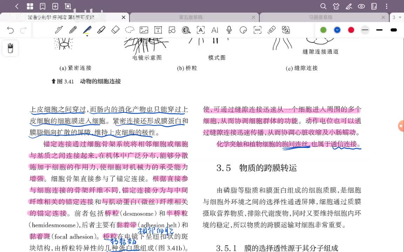This screenshot has width=404, height=252.
Task: Undo the last action
Action: [10, 30]
